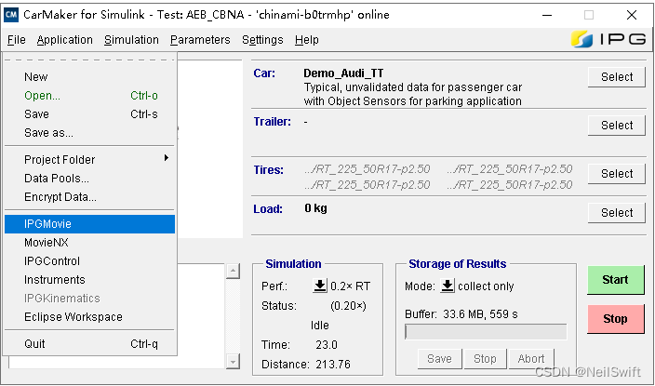
Task: Click the green Start button
Action: [x=615, y=280]
